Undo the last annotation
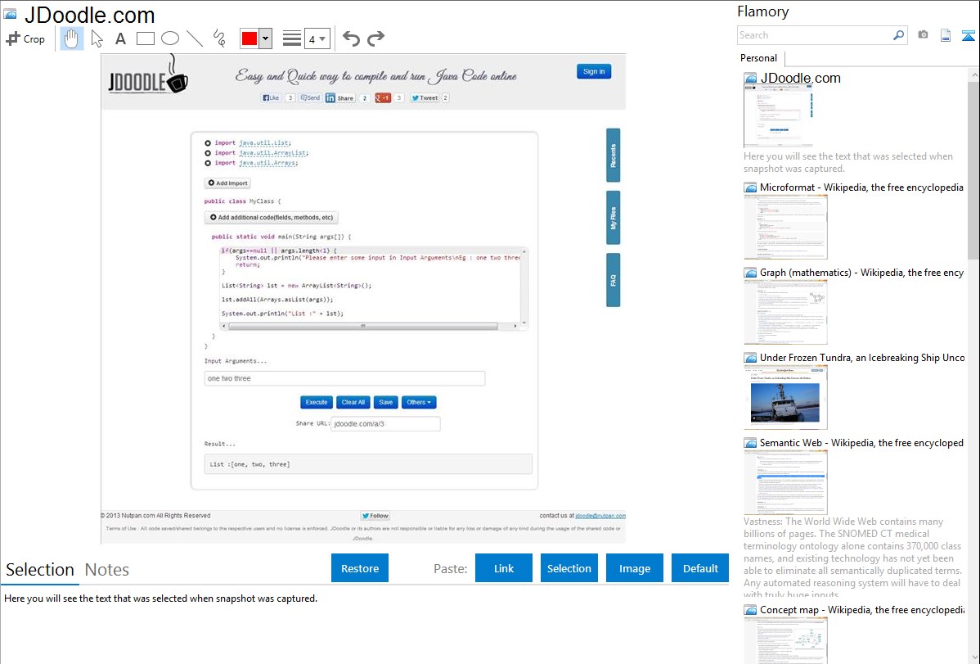 click(x=351, y=38)
